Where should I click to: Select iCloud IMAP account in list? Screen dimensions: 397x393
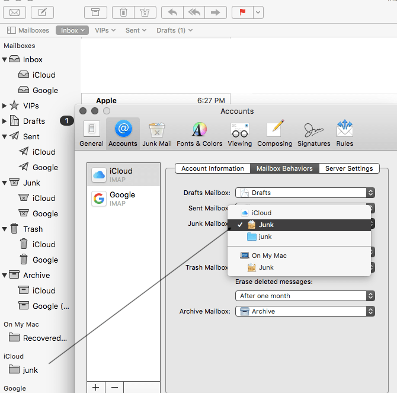pos(124,175)
